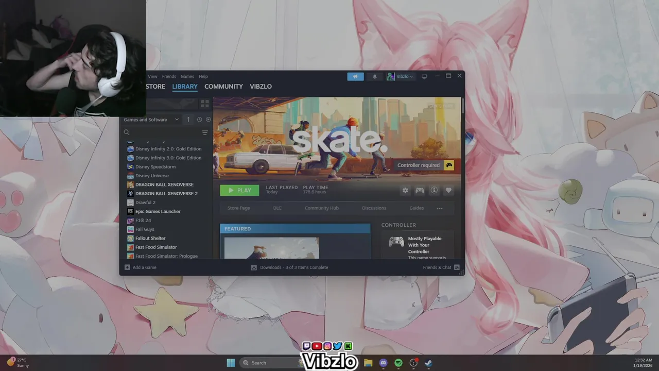Viewport: 659px width, 371px height.
Task: Select Disney Universe in the library
Action: coord(152,176)
